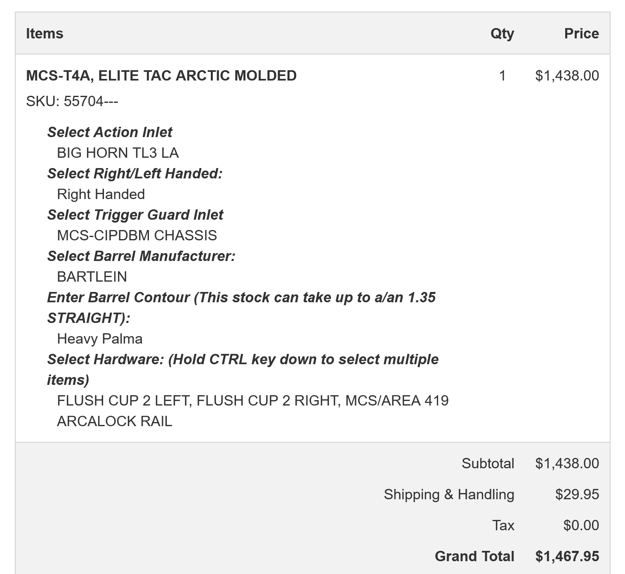The width and height of the screenshot is (625, 574).
Task: Click the SKU: 55704--- text
Action: [72, 101]
